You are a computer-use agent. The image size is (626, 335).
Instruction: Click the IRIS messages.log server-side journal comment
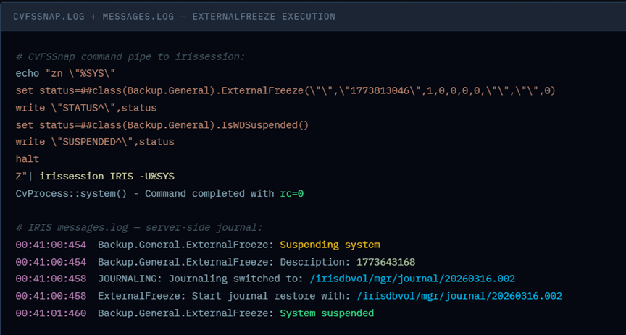click(x=139, y=227)
